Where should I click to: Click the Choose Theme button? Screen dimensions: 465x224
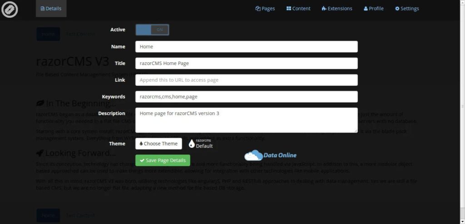click(158, 144)
